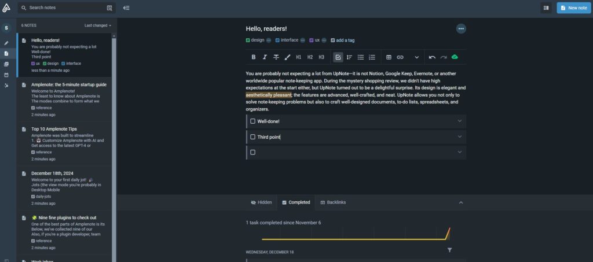Click the Amplenote paperclip logo

click(x=6, y=8)
